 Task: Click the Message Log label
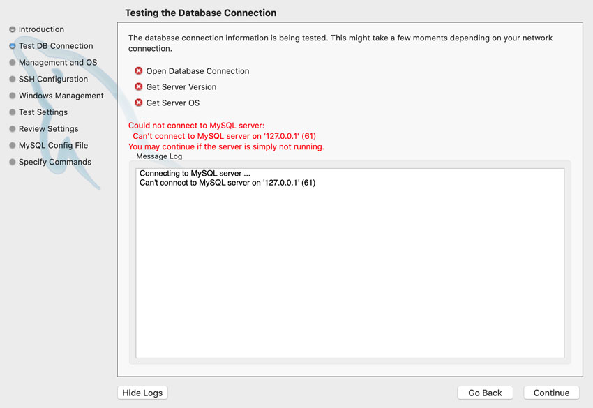click(158, 156)
